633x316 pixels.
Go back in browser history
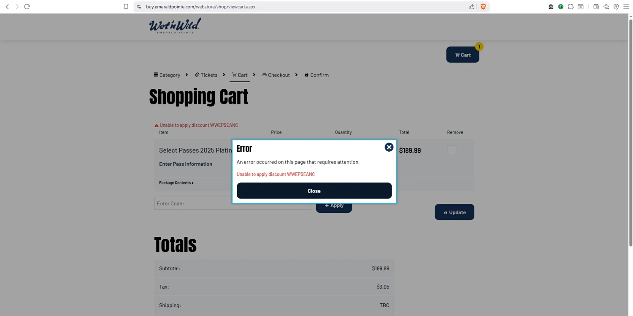(7, 7)
